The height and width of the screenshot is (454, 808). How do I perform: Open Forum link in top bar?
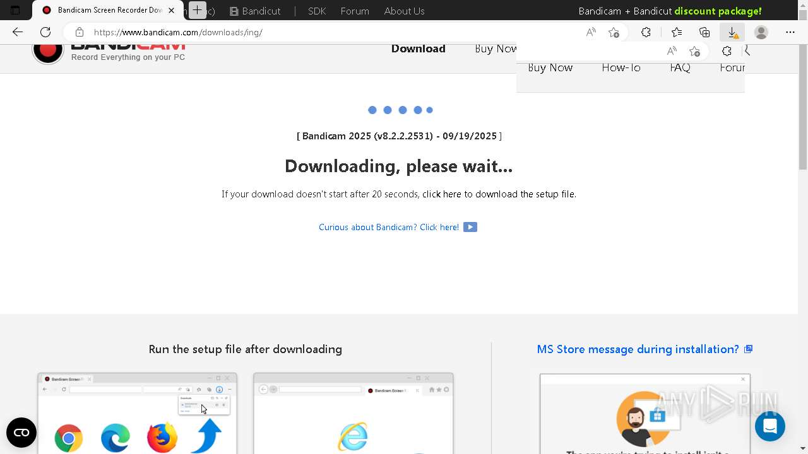(x=355, y=11)
